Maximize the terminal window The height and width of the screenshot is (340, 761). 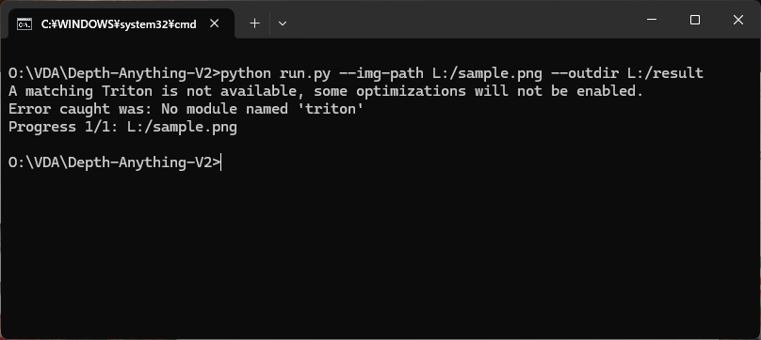pyautogui.click(x=695, y=20)
